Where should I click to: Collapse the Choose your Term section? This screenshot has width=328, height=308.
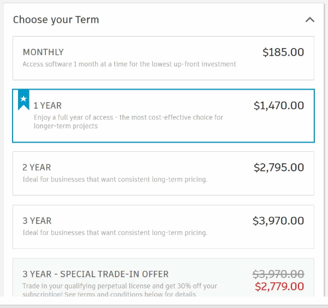(x=309, y=20)
